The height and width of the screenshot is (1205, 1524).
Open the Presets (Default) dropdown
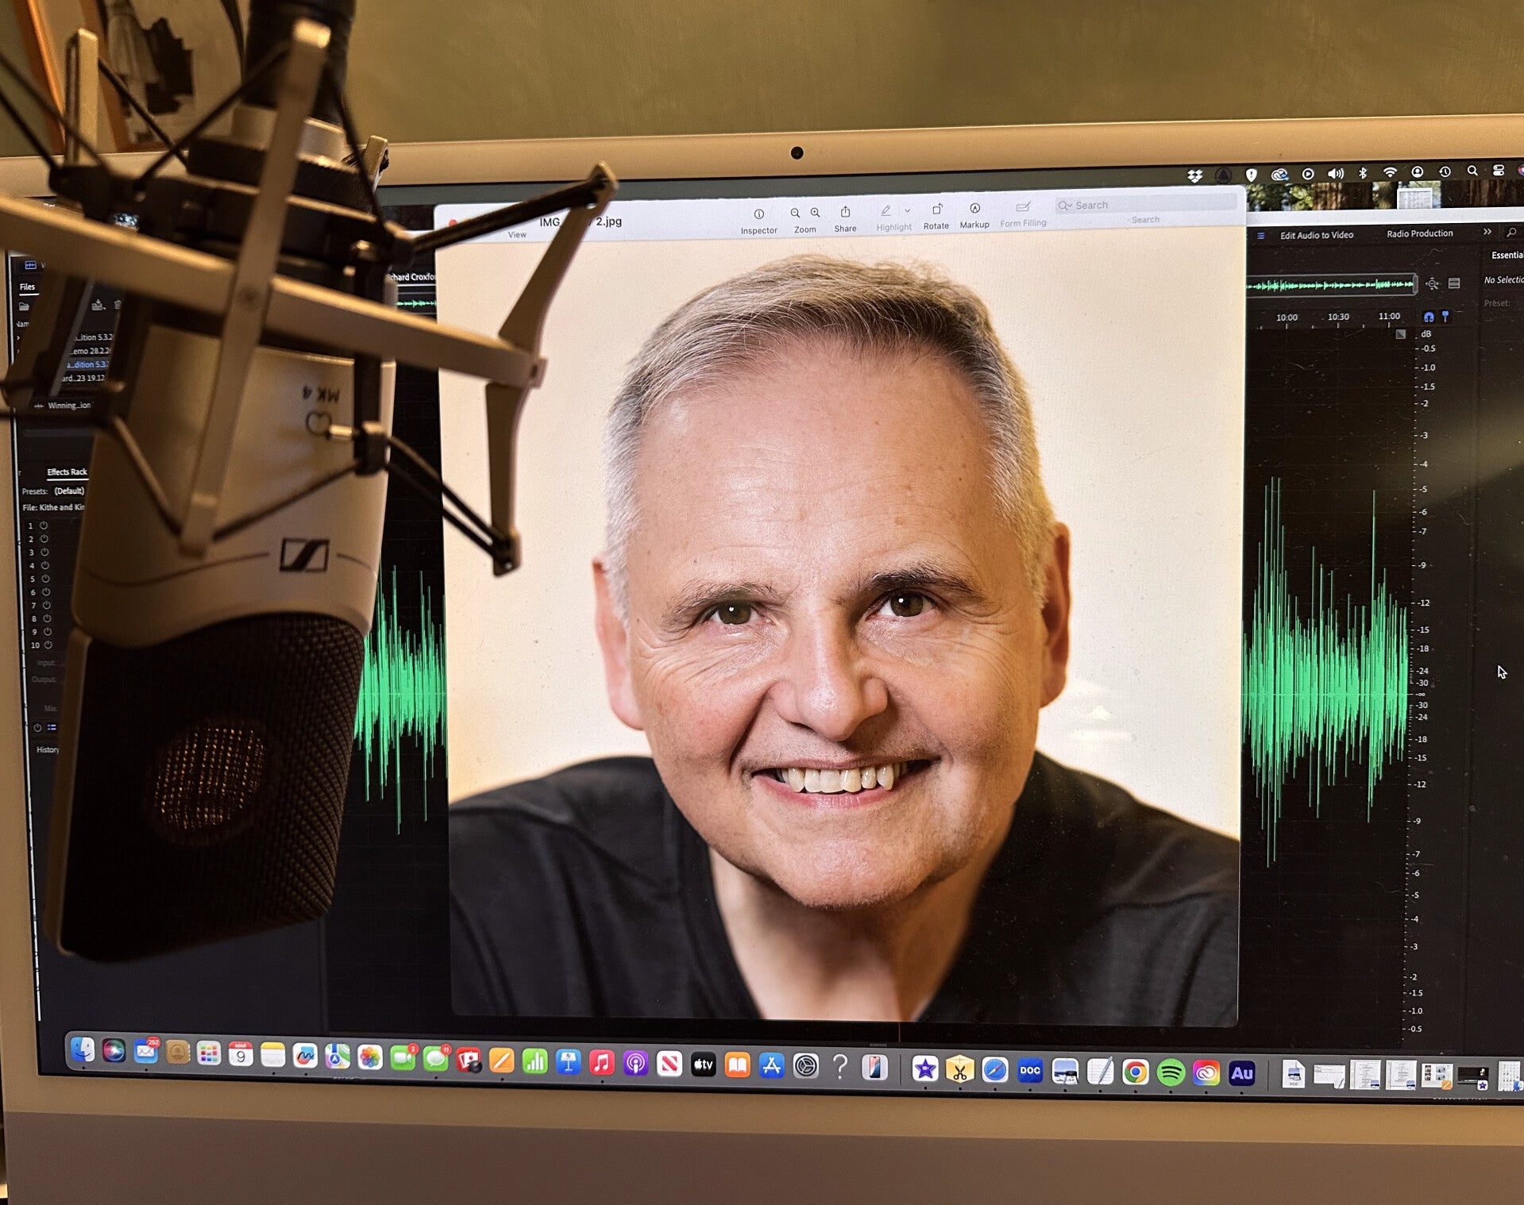tap(69, 491)
